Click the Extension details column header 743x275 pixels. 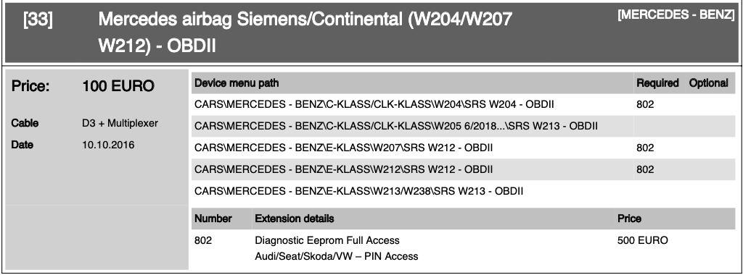295,219
